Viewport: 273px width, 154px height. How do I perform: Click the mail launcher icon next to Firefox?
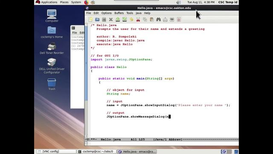93,2
